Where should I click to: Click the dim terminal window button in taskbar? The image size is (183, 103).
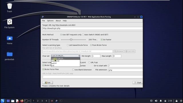61,101
